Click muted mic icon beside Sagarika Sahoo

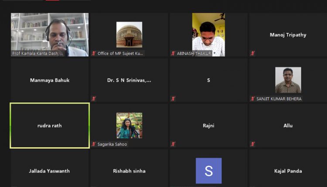[94, 144]
